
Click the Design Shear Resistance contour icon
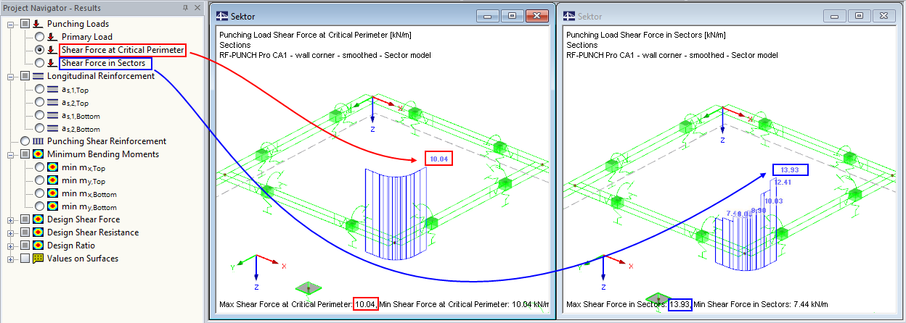coord(38,232)
